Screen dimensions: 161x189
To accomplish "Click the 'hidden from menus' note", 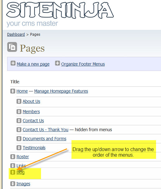I will pyautogui.click(x=93, y=130).
